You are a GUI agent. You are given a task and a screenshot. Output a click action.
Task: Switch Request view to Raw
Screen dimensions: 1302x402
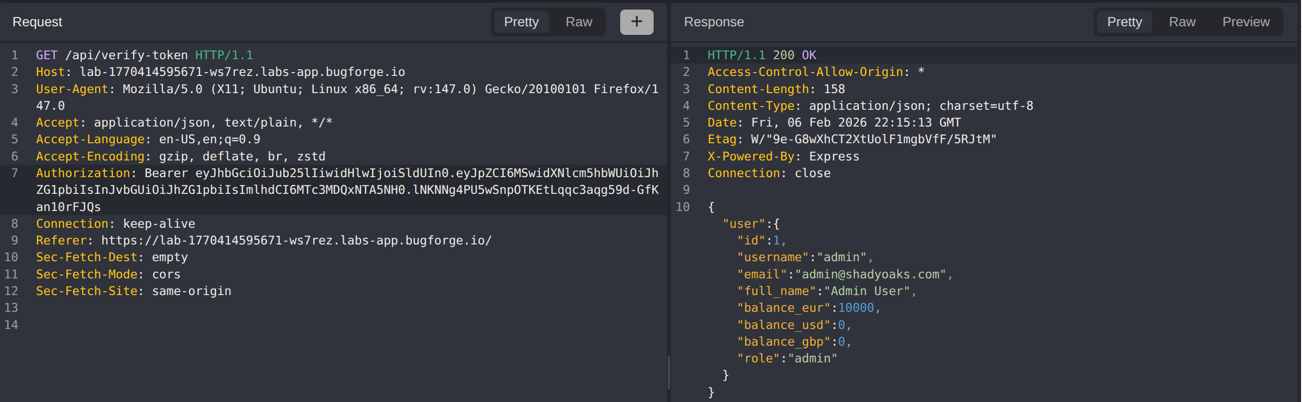(578, 22)
